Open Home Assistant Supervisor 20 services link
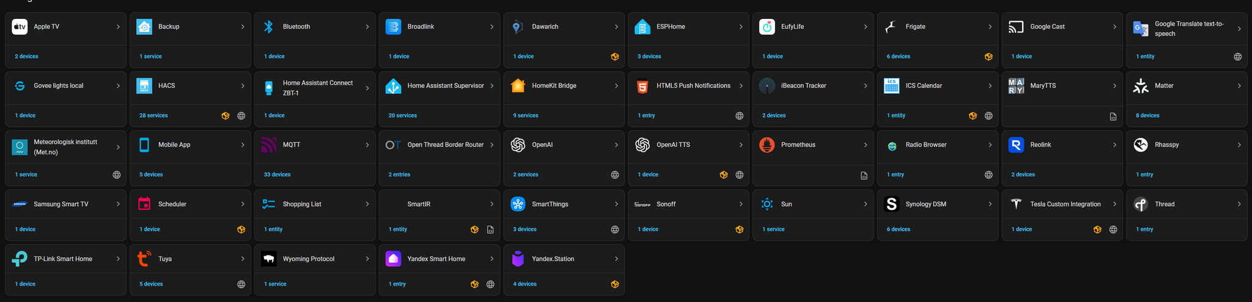 (x=402, y=115)
